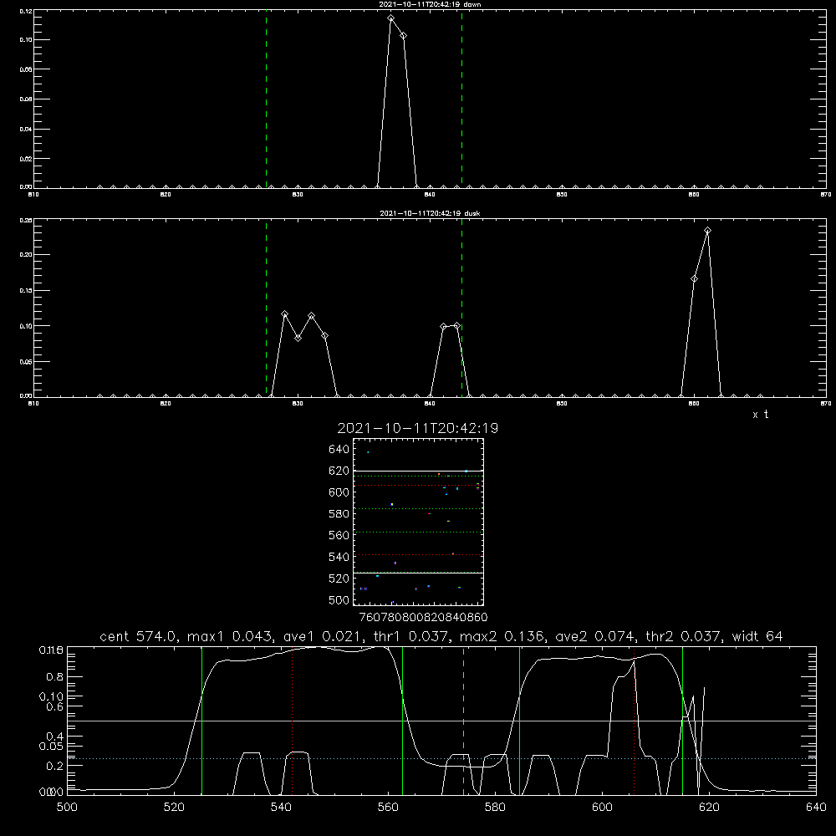
Task: Click x-axis label '580' of the bottom plot
Action: pyautogui.click(x=495, y=808)
